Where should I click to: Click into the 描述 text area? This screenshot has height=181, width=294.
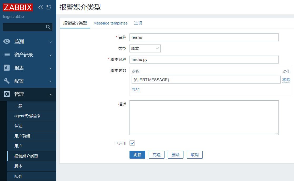pyautogui.click(x=204, y=118)
